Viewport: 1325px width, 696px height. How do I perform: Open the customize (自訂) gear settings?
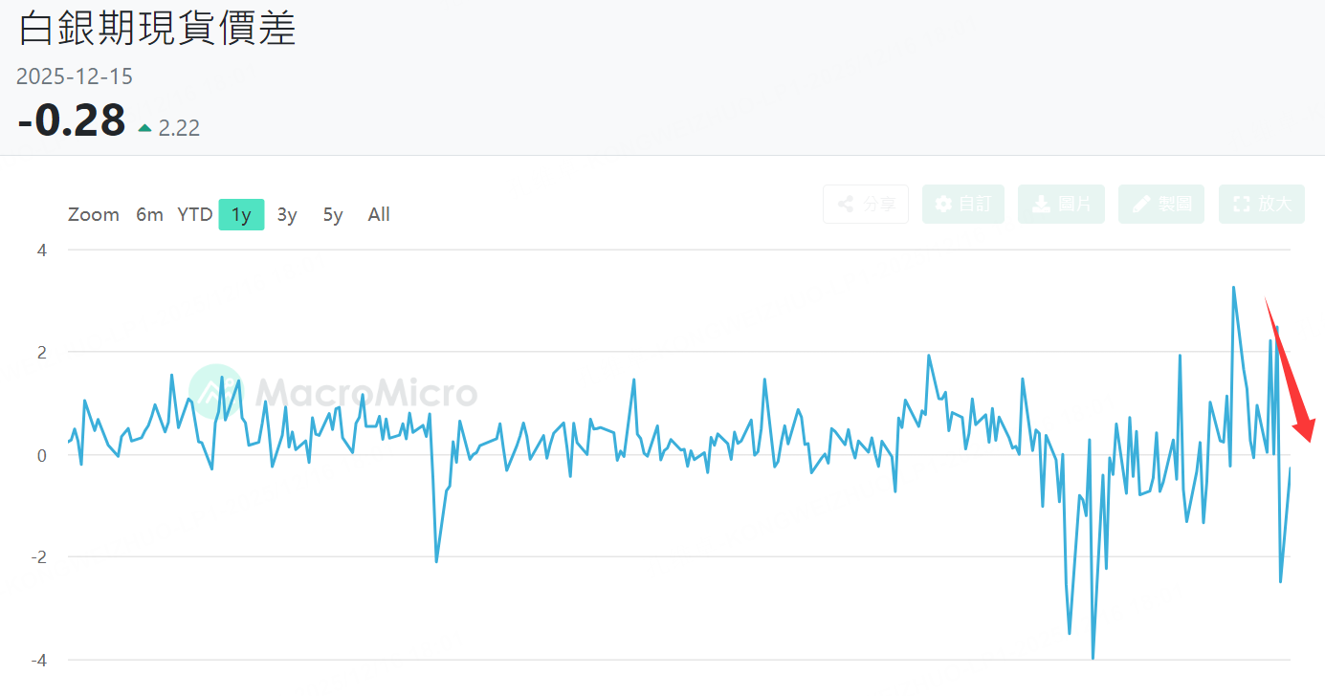click(962, 205)
